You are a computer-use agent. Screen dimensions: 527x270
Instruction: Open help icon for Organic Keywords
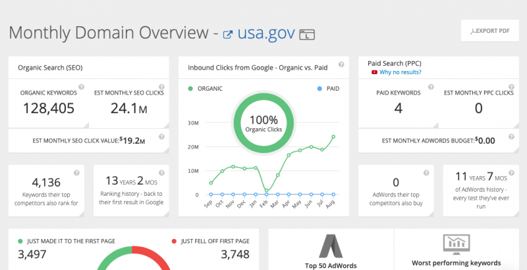[x=81, y=87]
